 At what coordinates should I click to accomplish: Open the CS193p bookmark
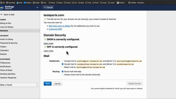tap(136, 3)
